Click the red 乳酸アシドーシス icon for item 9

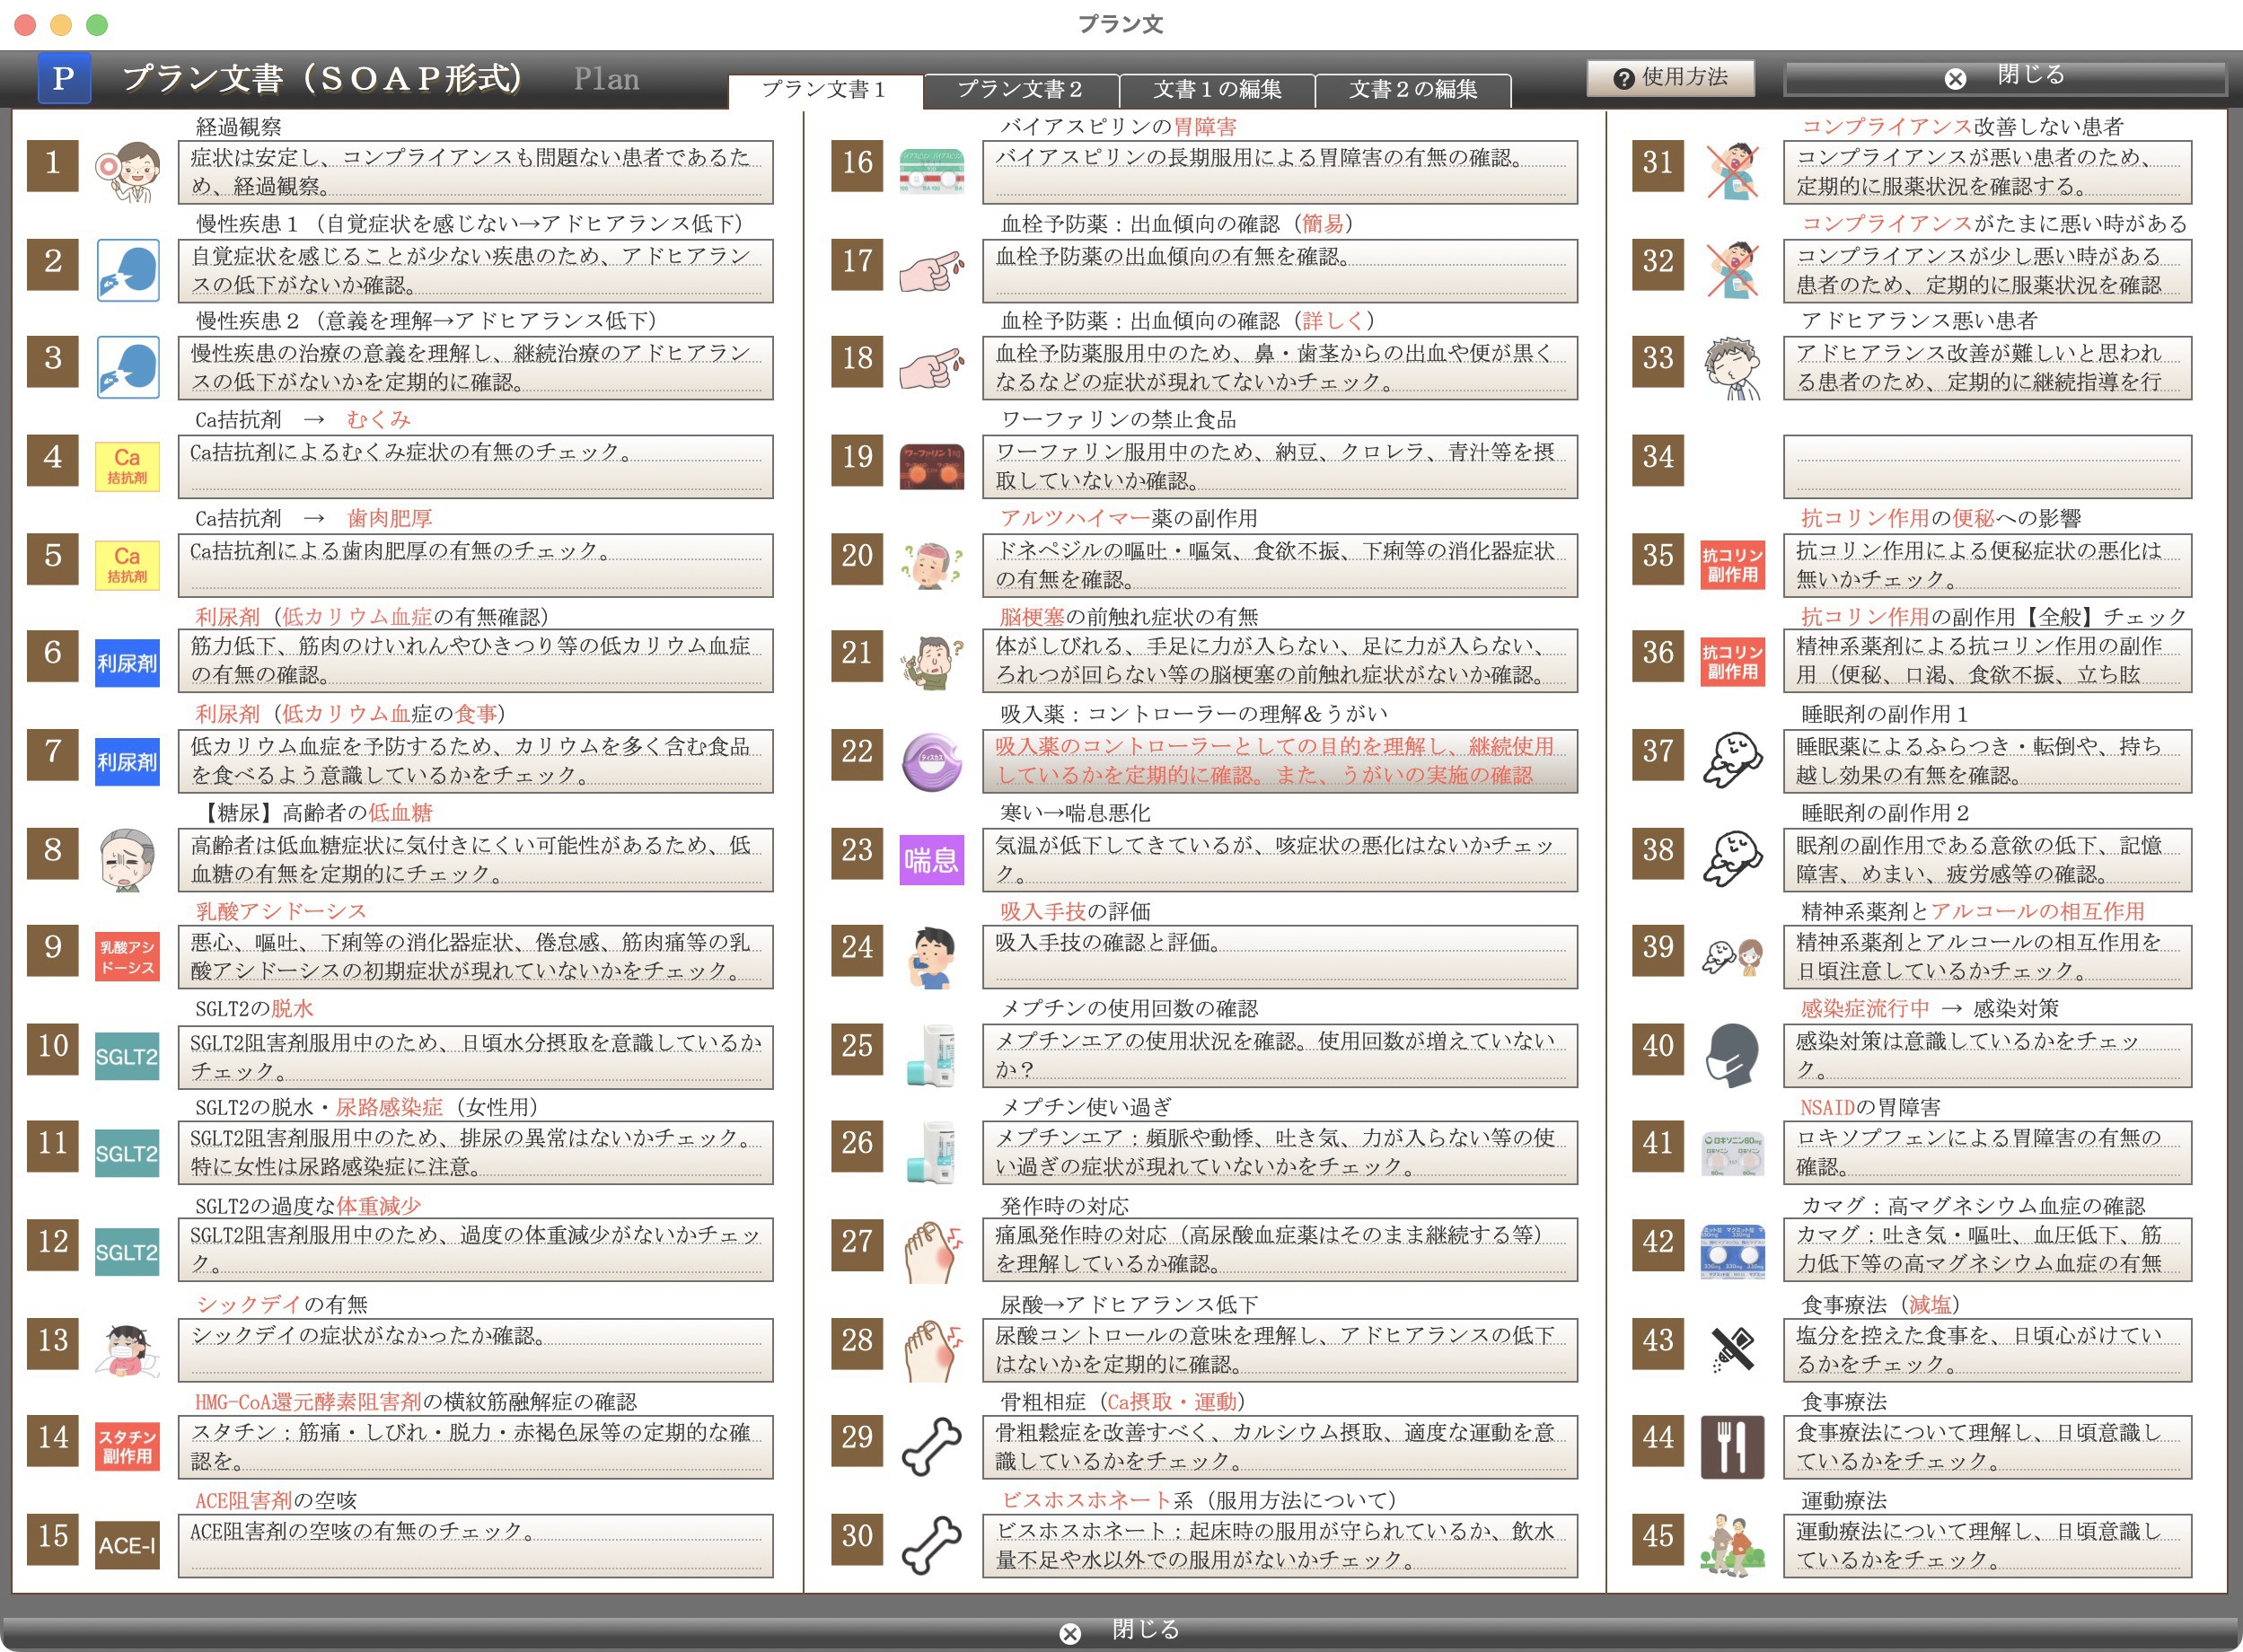tap(127, 957)
